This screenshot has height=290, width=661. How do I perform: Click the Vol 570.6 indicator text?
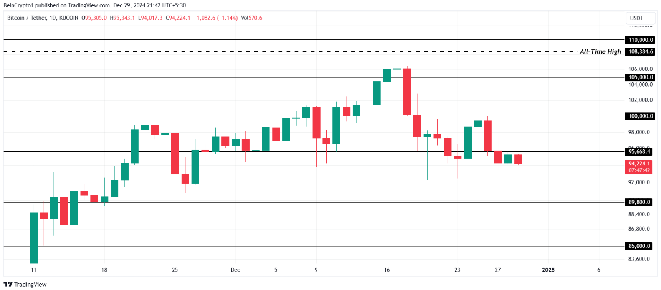click(251, 18)
